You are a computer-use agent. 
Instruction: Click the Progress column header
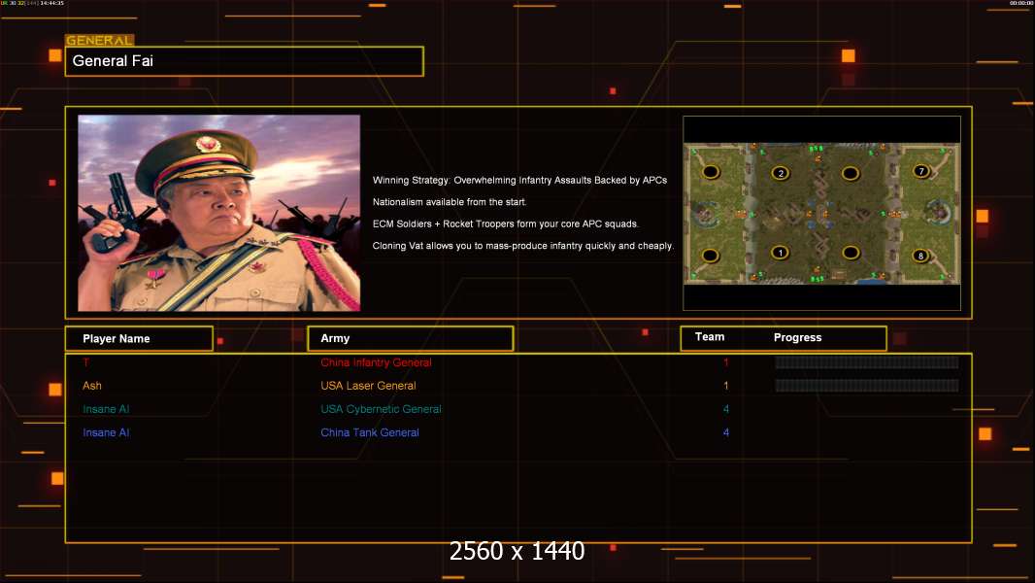797,337
